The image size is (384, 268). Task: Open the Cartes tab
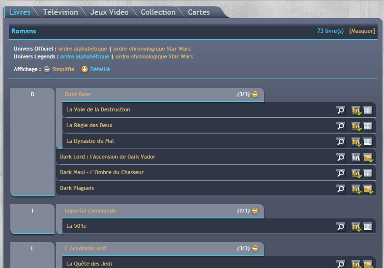point(199,12)
